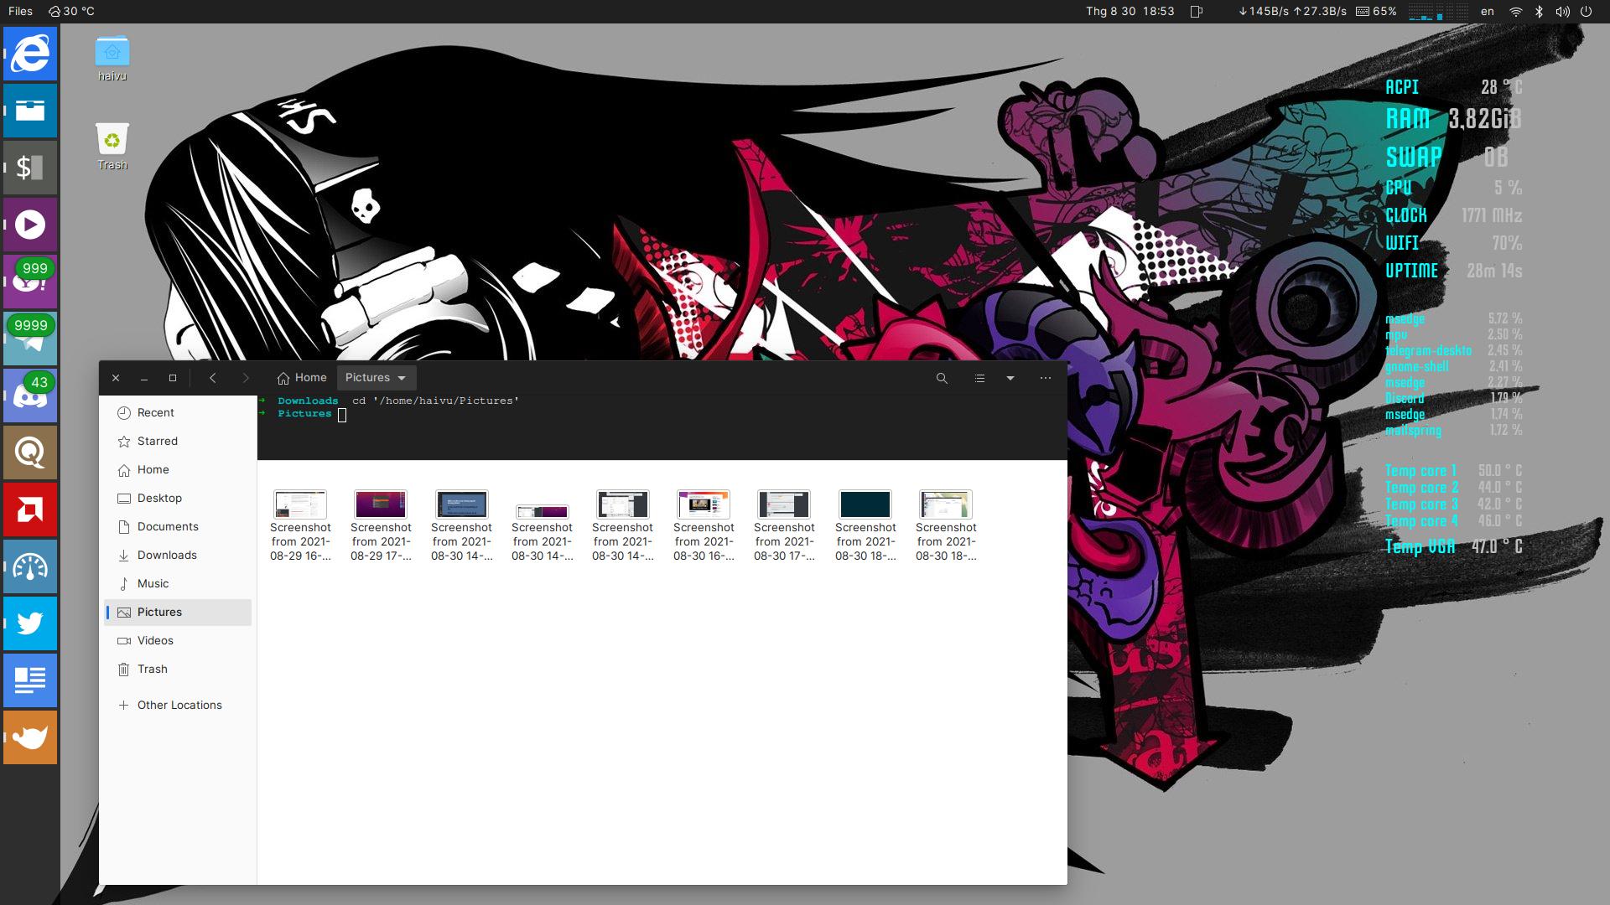Toggle list view in Files toolbar
Viewport: 1610px width, 905px height.
[979, 378]
